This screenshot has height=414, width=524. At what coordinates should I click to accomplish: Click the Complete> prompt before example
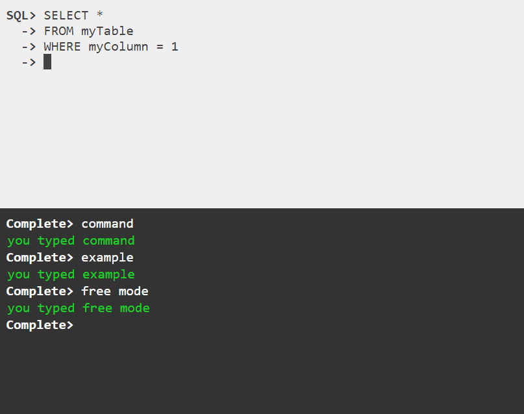point(40,258)
